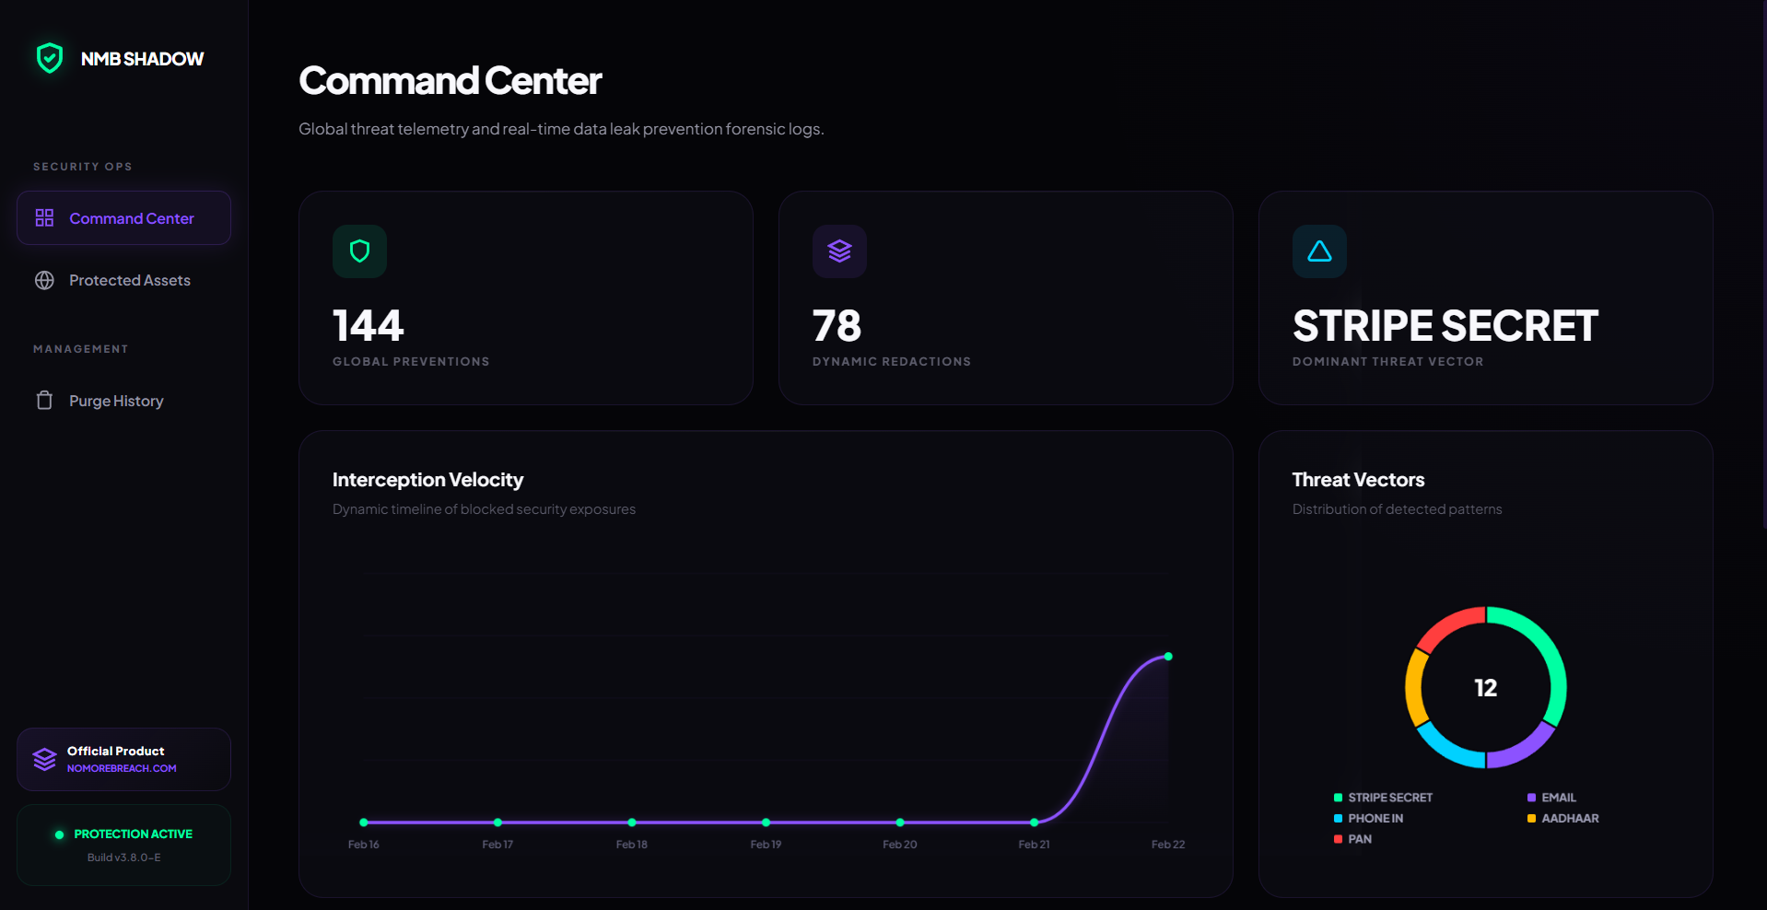Visit the NOMOREBREACH.COM link

(x=122, y=768)
